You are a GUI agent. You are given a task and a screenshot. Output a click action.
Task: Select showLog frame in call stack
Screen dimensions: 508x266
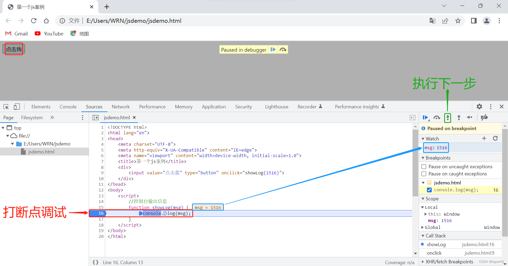point(460,245)
